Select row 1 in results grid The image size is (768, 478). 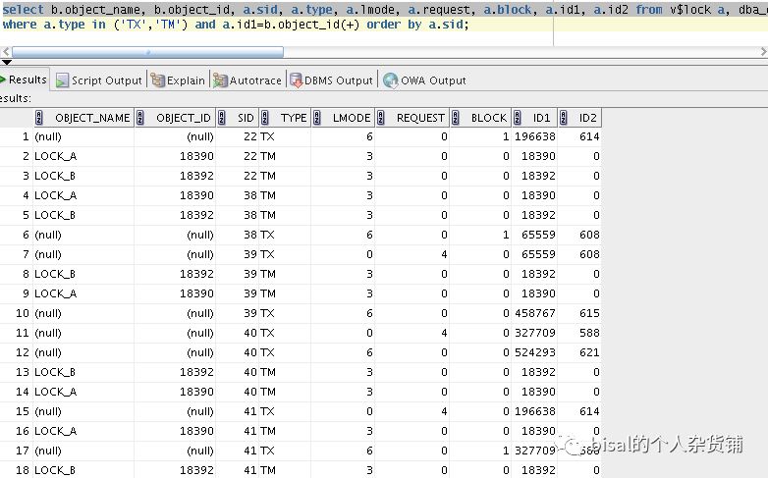pyautogui.click(x=23, y=137)
